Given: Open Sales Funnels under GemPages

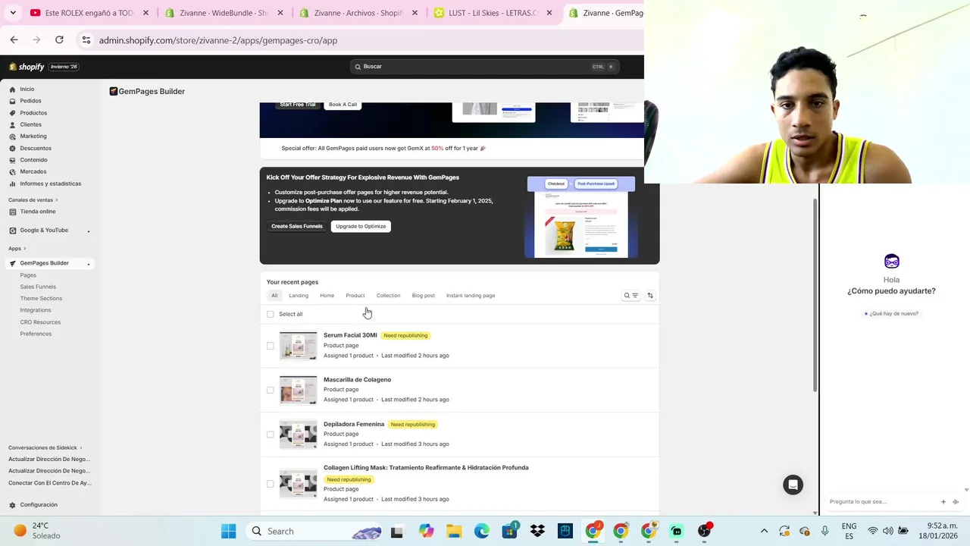Looking at the screenshot, I should pyautogui.click(x=38, y=287).
